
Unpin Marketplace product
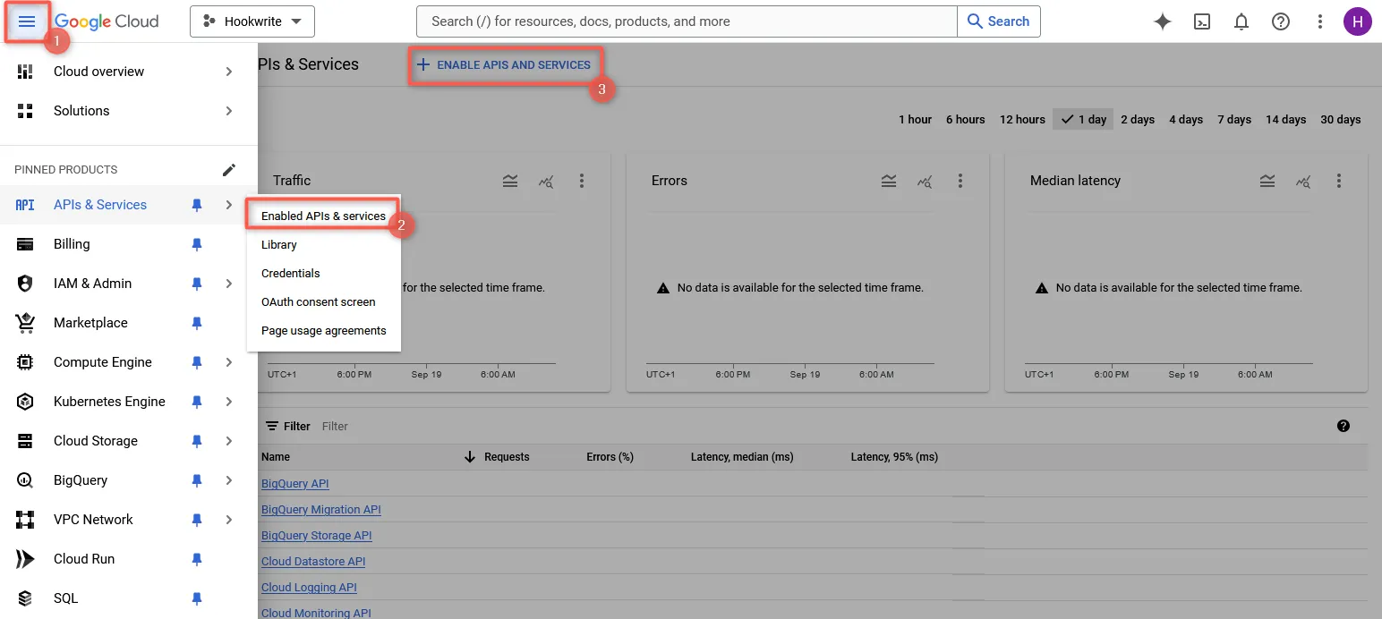(x=197, y=323)
